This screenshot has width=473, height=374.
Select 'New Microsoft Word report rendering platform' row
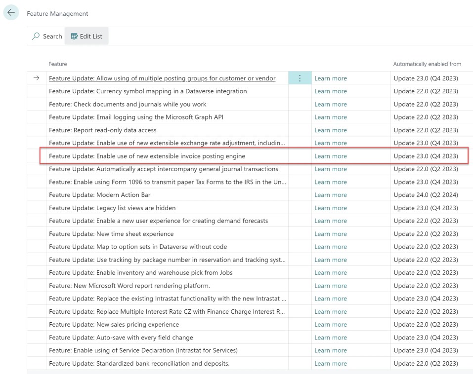[129, 286]
